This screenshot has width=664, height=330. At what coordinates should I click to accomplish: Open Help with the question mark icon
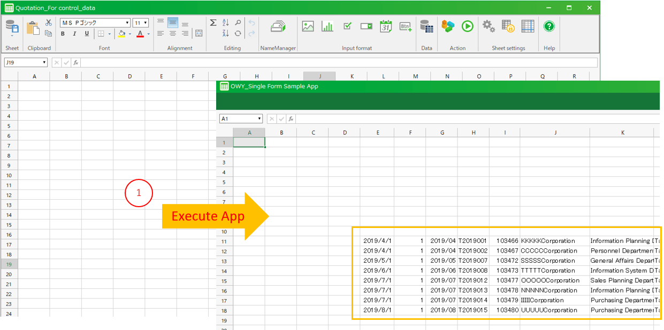coord(549,26)
